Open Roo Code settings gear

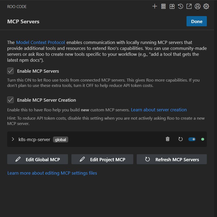206,6
